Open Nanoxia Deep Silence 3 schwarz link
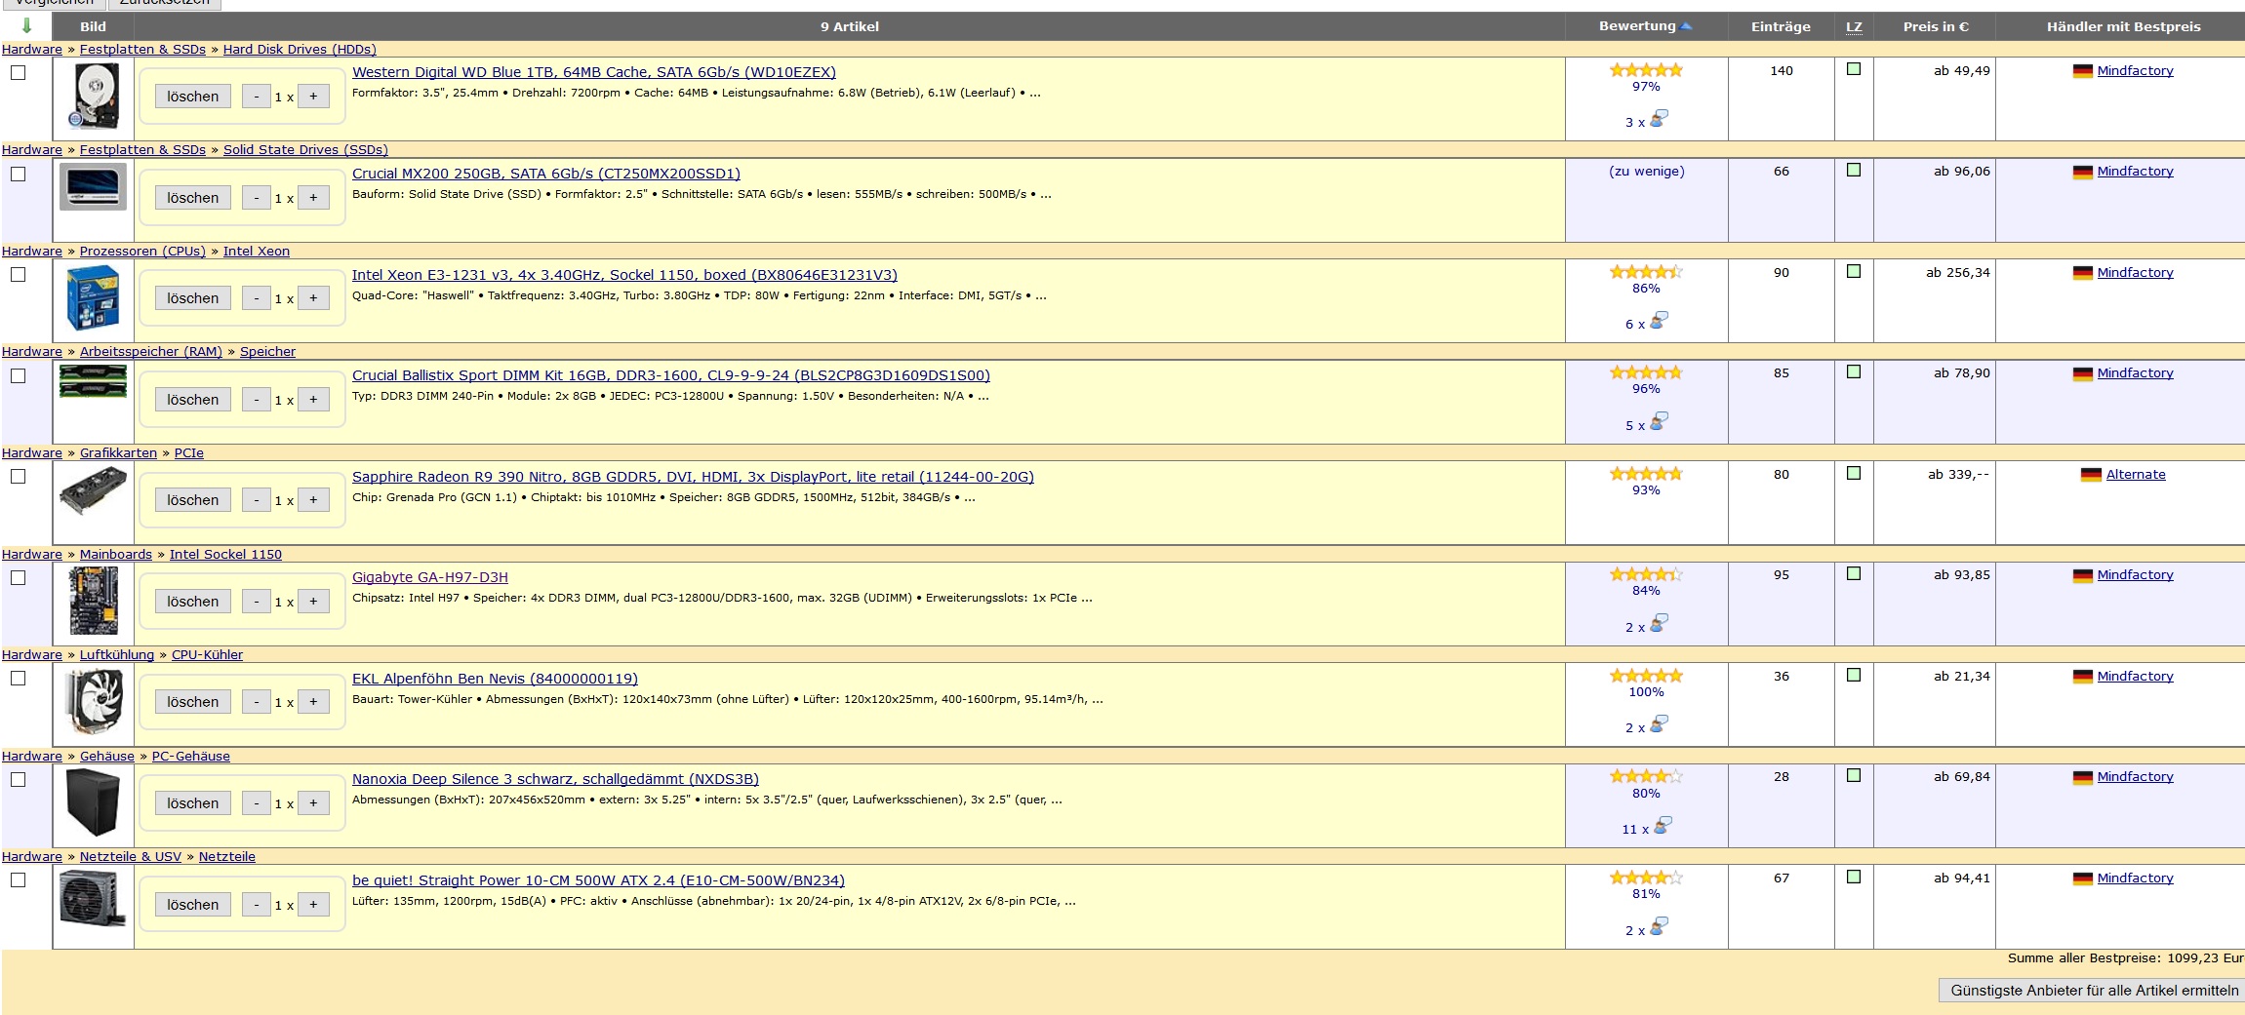Image resolution: width=2245 pixels, height=1015 pixels. coord(555,779)
